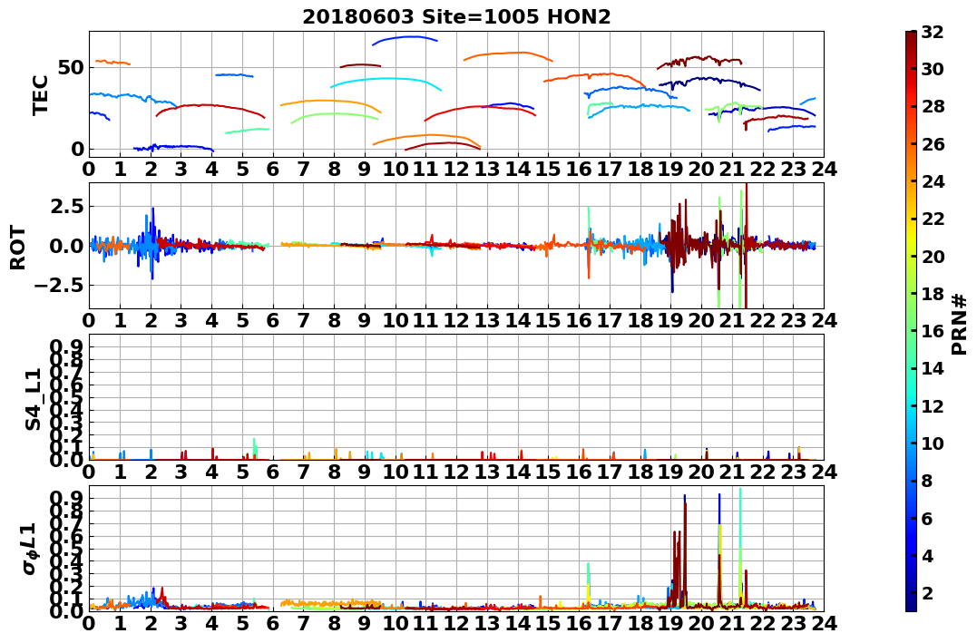The height and width of the screenshot is (643, 977).
Task: Click colorbar tick label 30
Action: pyautogui.click(x=933, y=69)
